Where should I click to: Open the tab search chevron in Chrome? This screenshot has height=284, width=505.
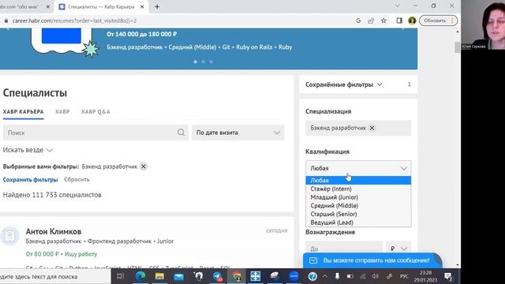pyautogui.click(x=398, y=6)
